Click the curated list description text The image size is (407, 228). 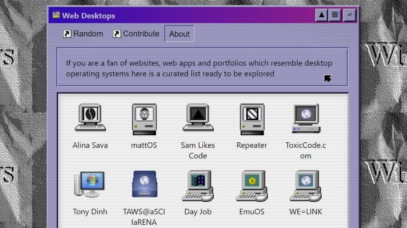(x=199, y=68)
